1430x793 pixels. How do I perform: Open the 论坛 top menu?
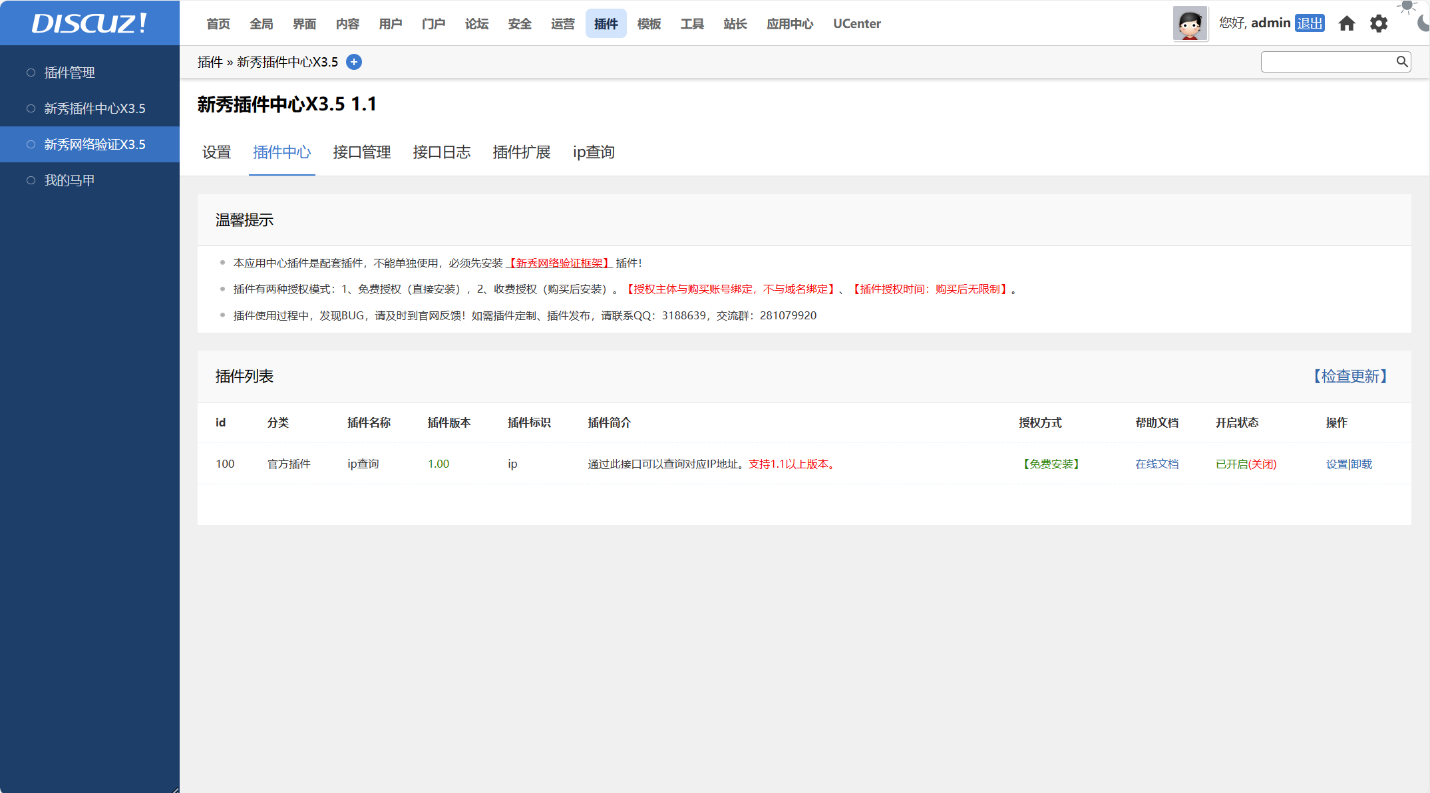(476, 24)
